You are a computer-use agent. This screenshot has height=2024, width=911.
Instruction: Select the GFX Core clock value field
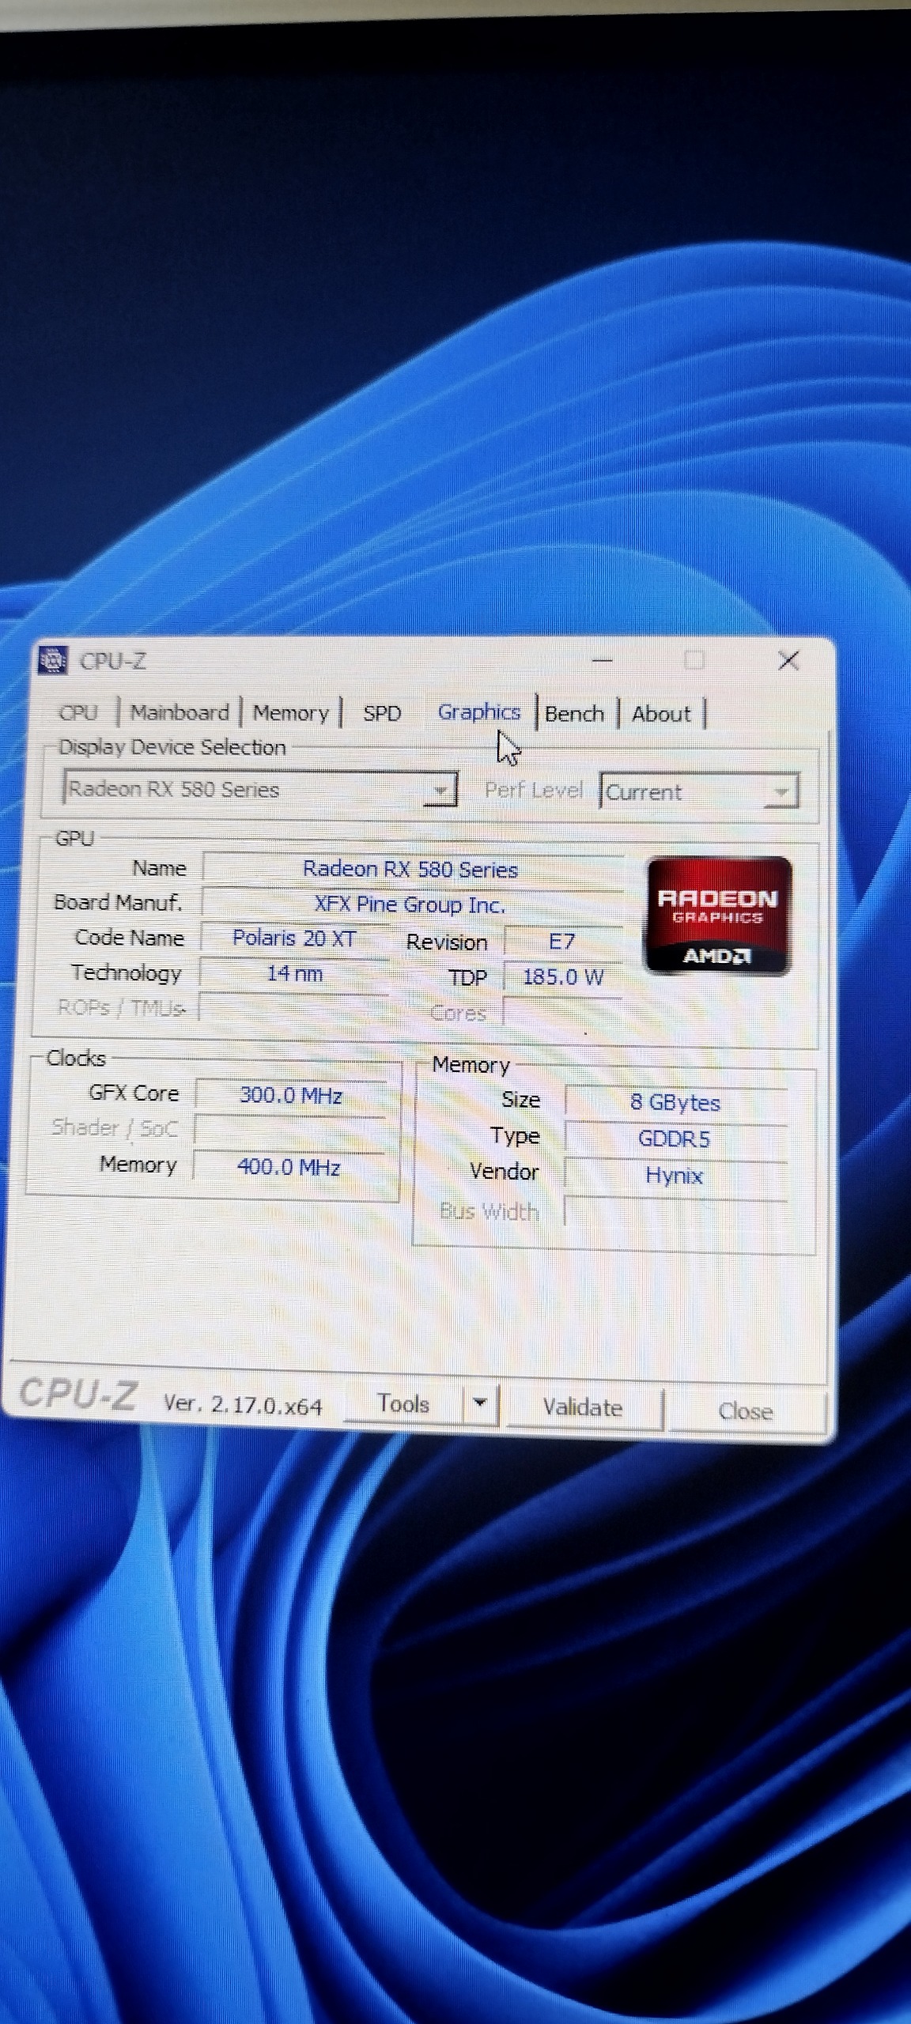click(x=291, y=1096)
